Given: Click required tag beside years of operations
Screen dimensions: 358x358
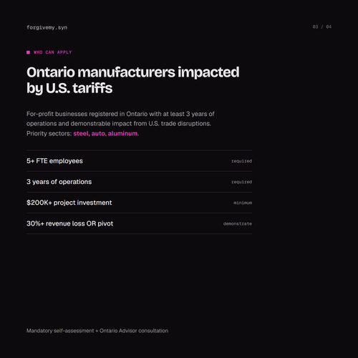Looking at the screenshot, I should coord(241,182).
